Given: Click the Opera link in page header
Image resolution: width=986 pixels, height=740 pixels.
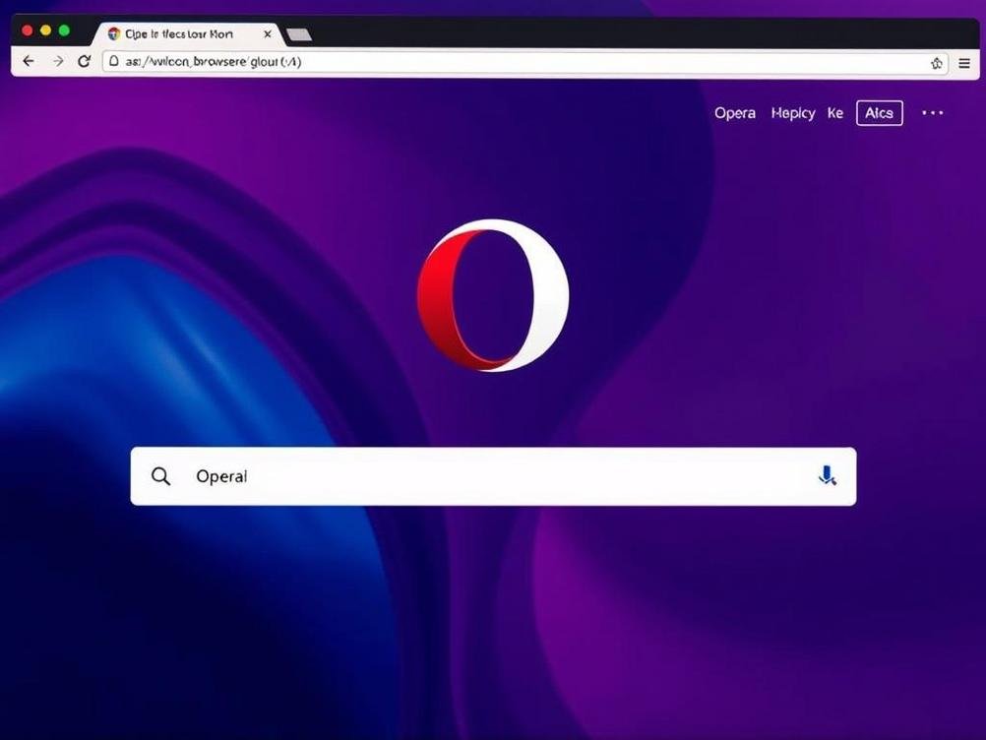Looking at the screenshot, I should click(734, 113).
